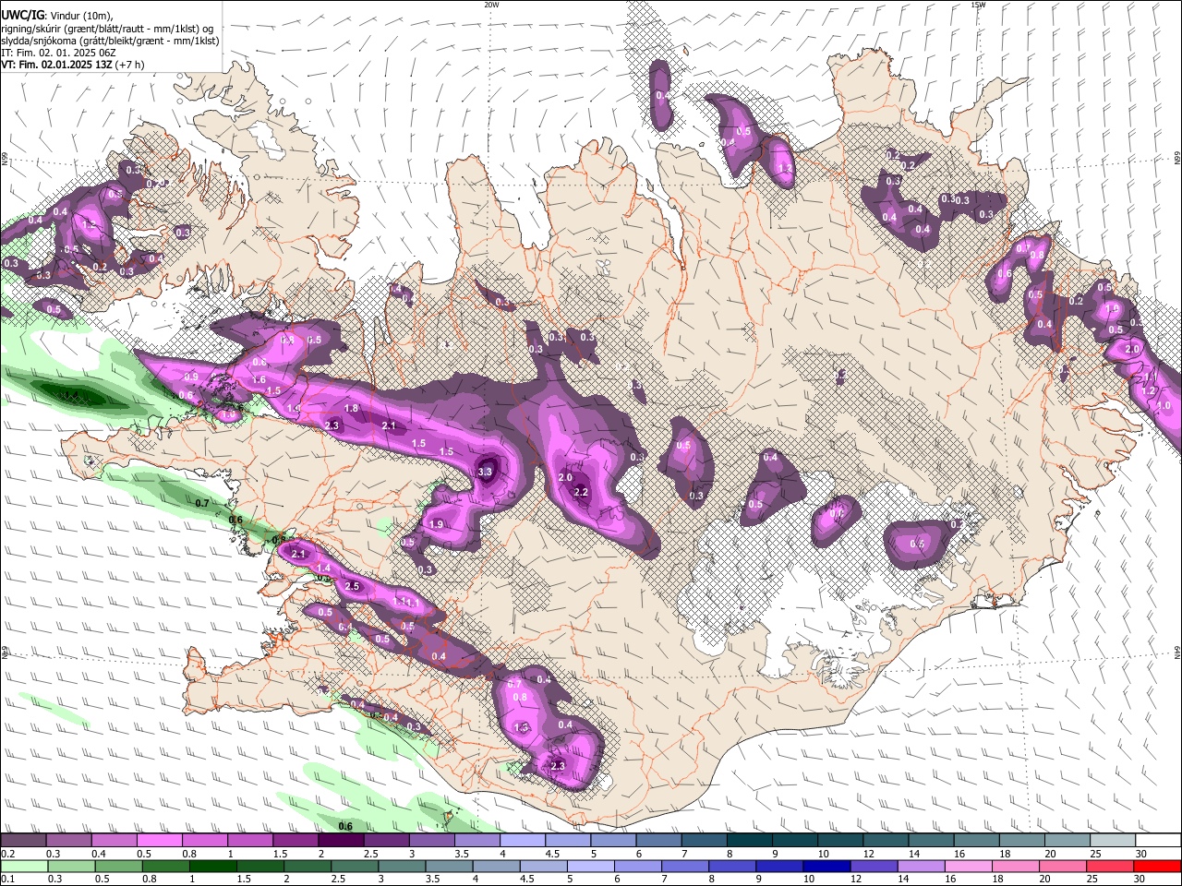
Task: Pick the darkest purple swatch between 2 and 2.5
Action: click(x=341, y=840)
